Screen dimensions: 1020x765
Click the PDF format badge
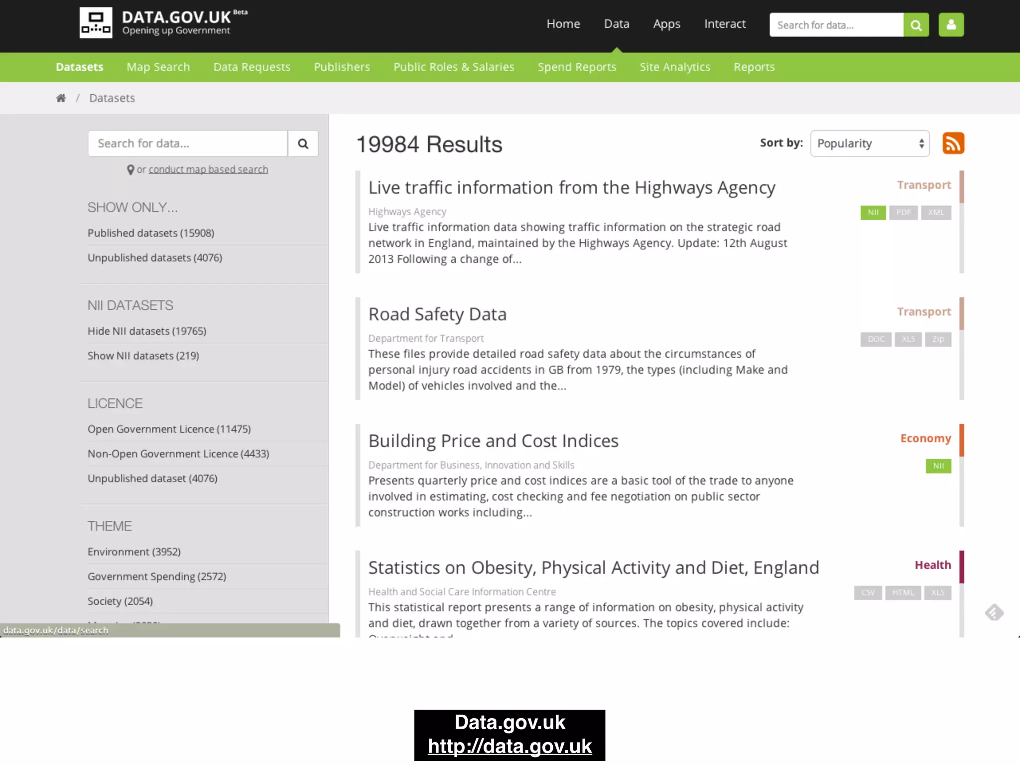pyautogui.click(x=903, y=213)
